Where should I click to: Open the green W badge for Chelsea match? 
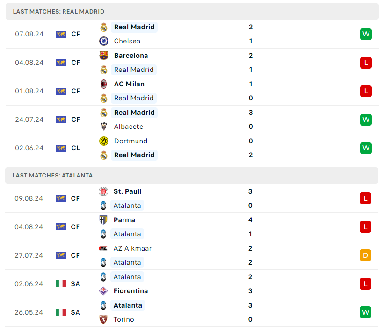366,34
